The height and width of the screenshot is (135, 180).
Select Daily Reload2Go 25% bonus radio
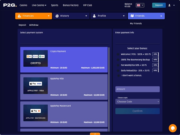[x=118, y=71]
